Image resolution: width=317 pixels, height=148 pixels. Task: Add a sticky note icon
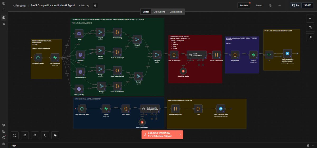[310, 28]
